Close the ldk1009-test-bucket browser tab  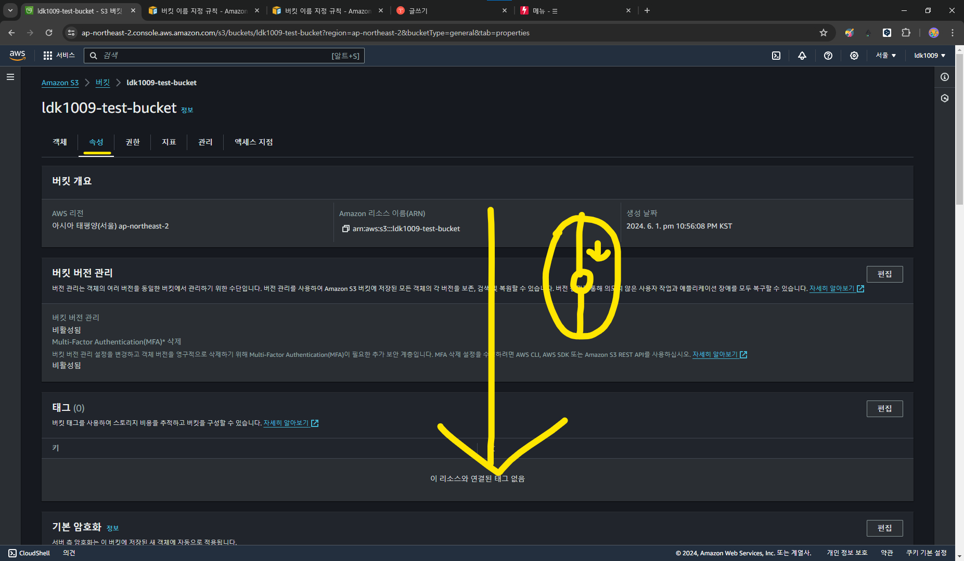click(x=133, y=10)
